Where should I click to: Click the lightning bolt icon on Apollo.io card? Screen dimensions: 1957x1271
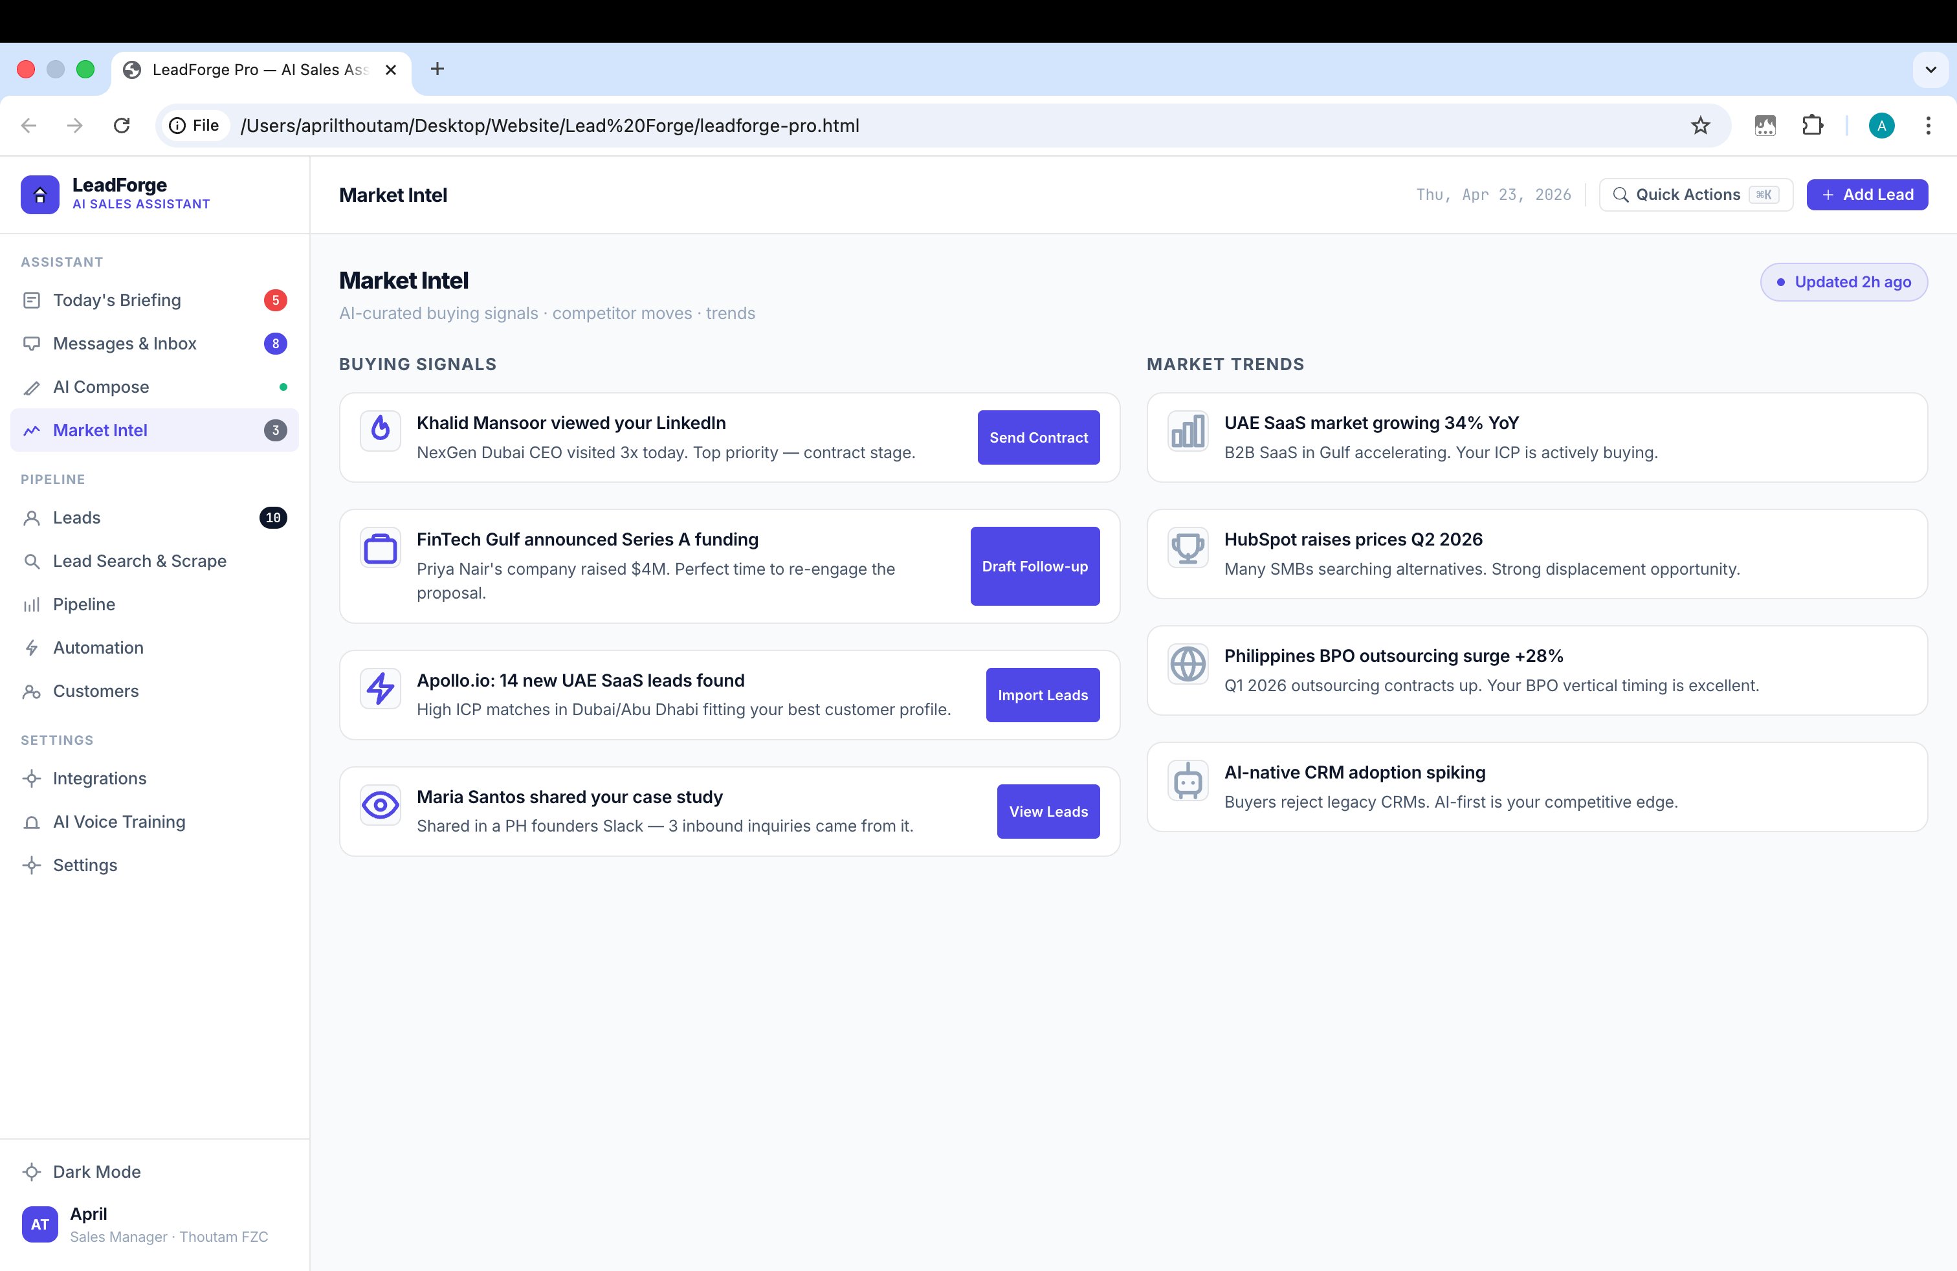tap(380, 688)
